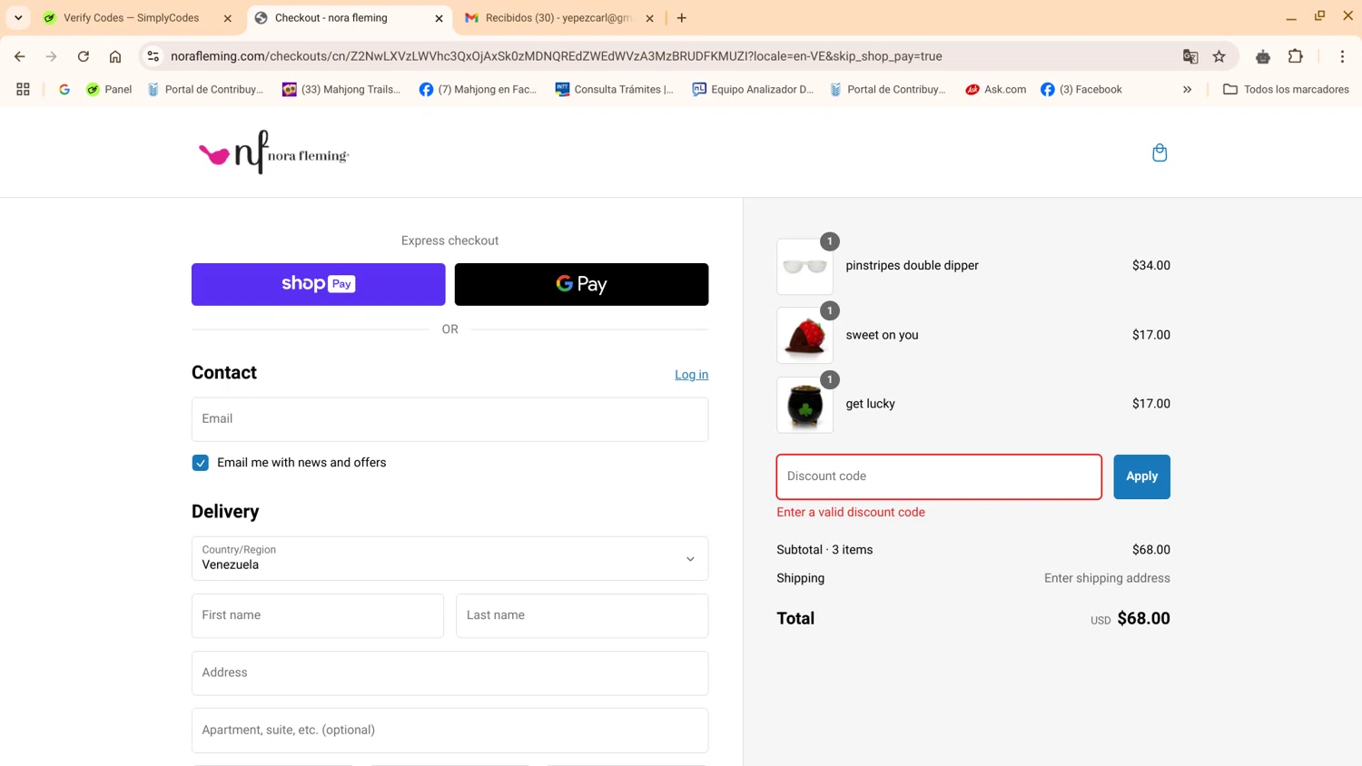Viewport: 1362px width, 766px height.
Task: Open the (7) Mahjong en Facebook bookmark
Action: pos(479,89)
